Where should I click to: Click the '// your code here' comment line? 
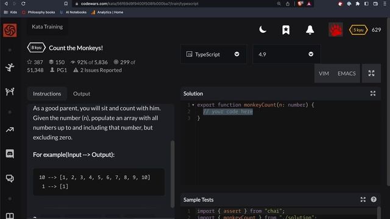click(228, 111)
